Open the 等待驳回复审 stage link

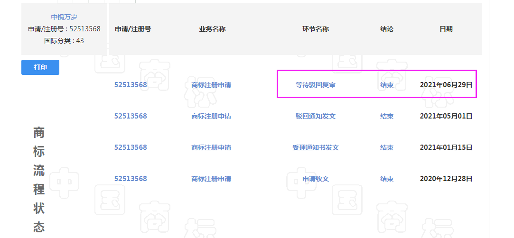pyautogui.click(x=316, y=85)
